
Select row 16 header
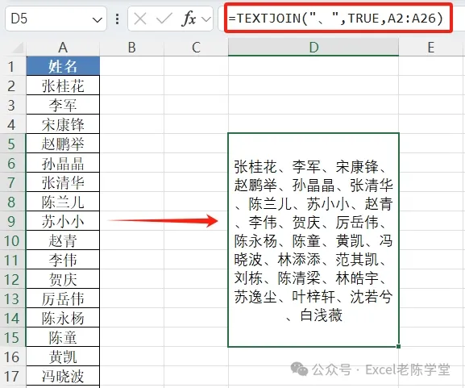coord(13,357)
